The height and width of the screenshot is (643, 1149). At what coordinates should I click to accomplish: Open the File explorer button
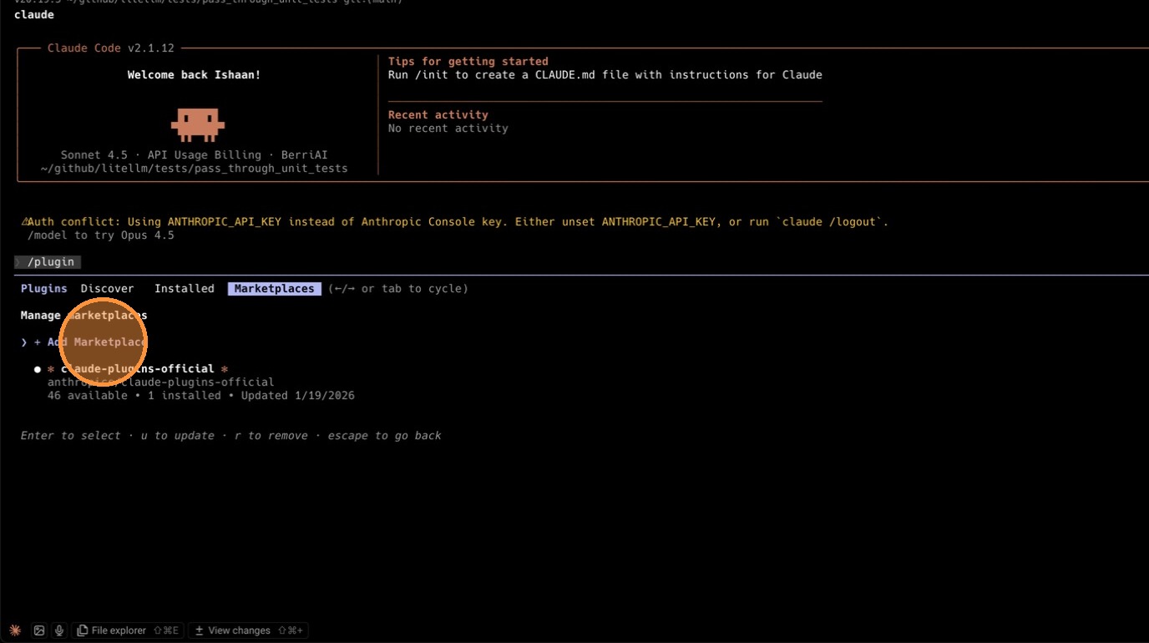pyautogui.click(x=127, y=630)
